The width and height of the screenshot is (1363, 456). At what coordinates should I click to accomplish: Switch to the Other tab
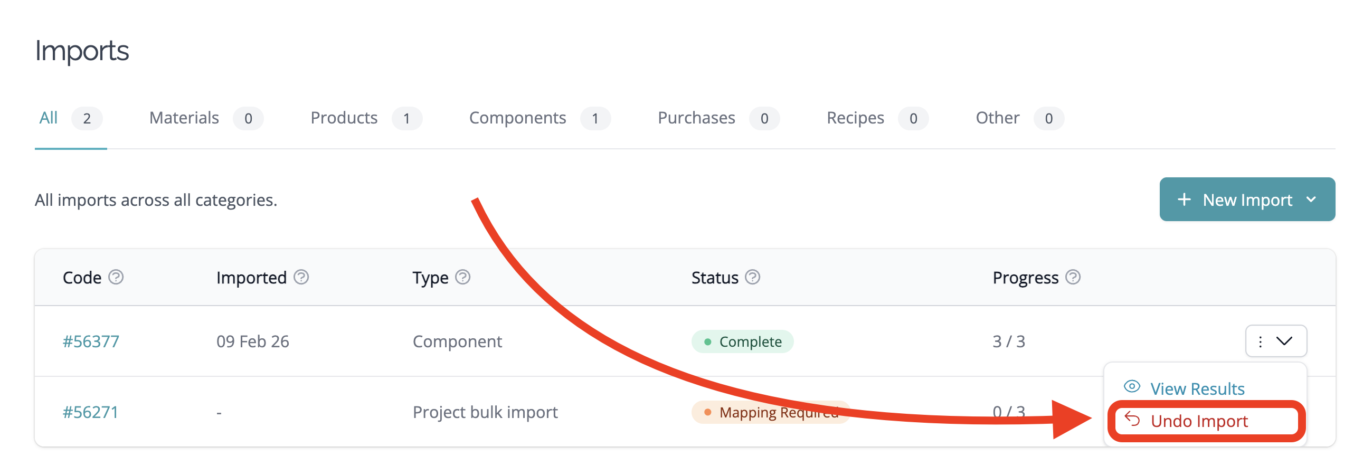pyautogui.click(x=1019, y=118)
